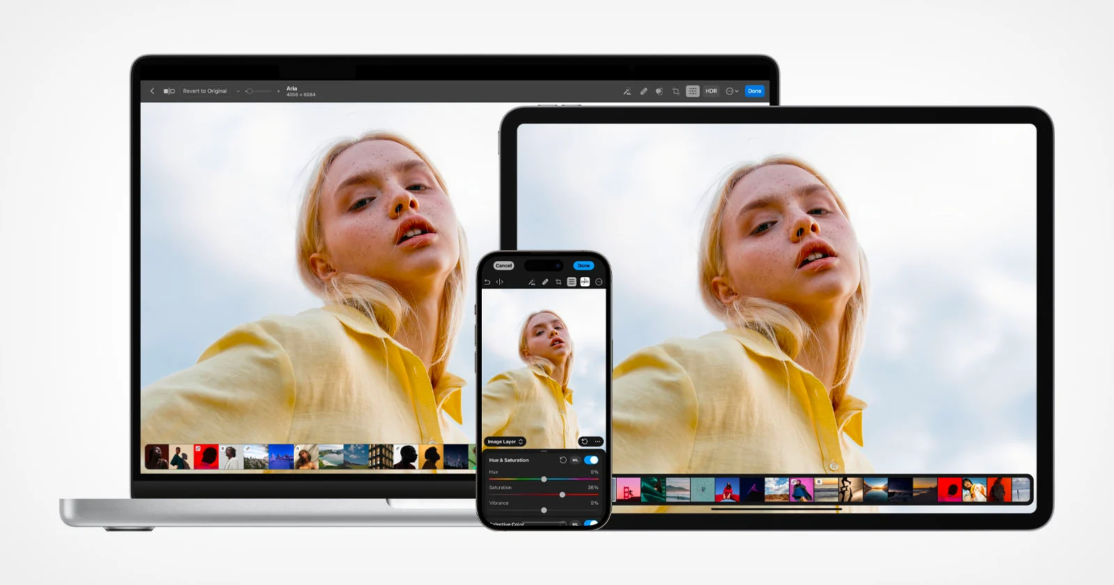
Task: Select the aerial coastline thumbnail on the Mac
Action: 331,457
